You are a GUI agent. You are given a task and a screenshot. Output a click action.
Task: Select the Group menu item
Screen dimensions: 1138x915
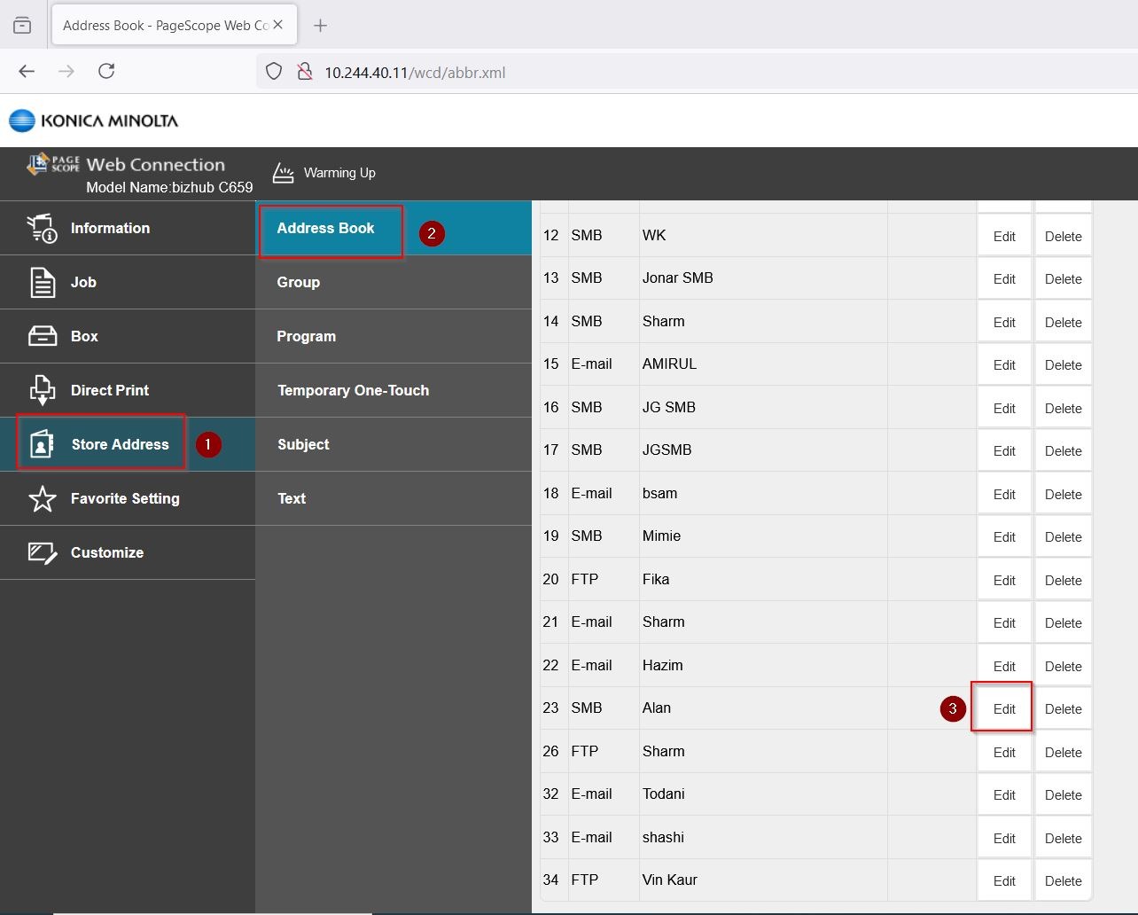298,283
